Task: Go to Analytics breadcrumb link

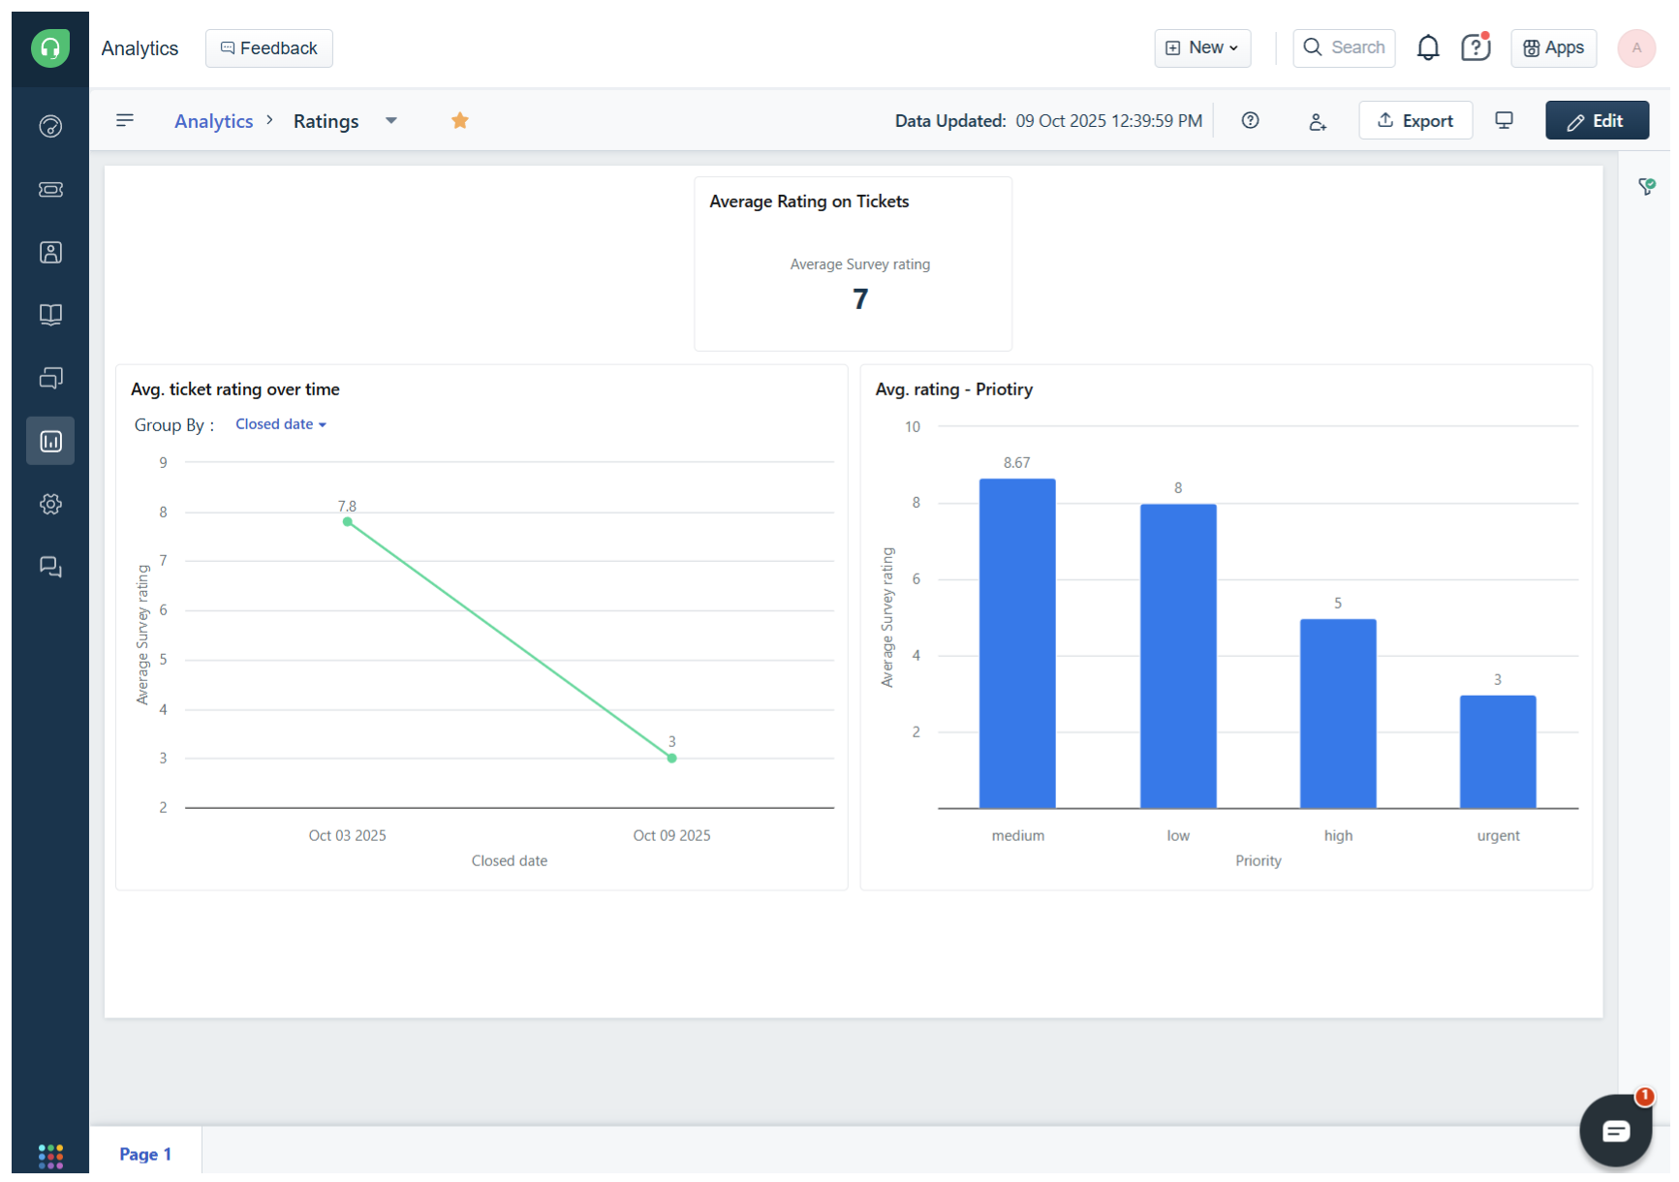Action: pos(213,121)
